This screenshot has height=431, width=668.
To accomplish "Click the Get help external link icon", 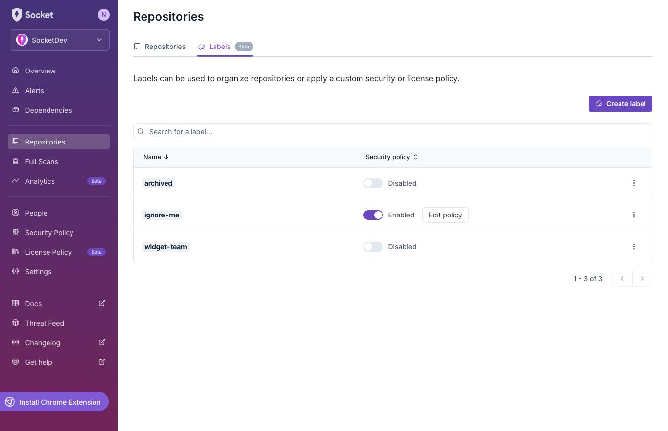I will pos(102,362).
